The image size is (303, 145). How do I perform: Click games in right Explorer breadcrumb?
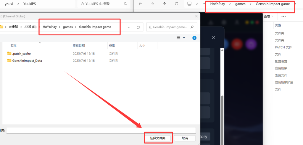click(240, 4)
